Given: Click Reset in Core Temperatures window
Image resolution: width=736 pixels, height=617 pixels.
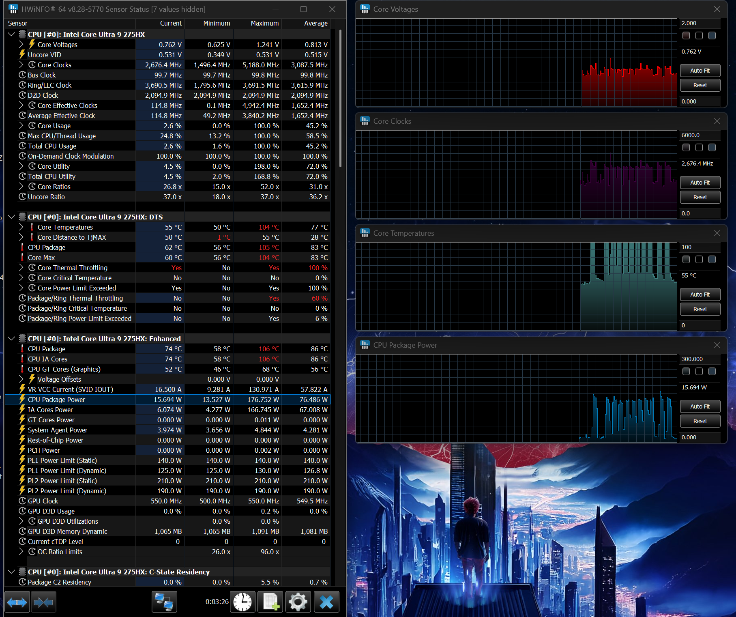Looking at the screenshot, I should (x=700, y=309).
